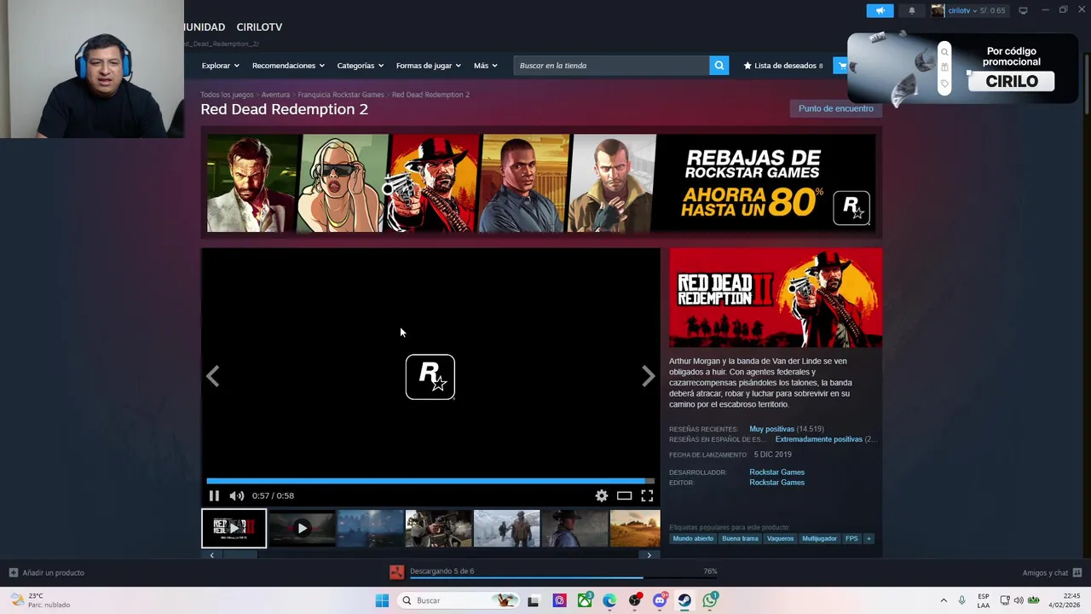Mute the trailer volume icon

pos(237,495)
